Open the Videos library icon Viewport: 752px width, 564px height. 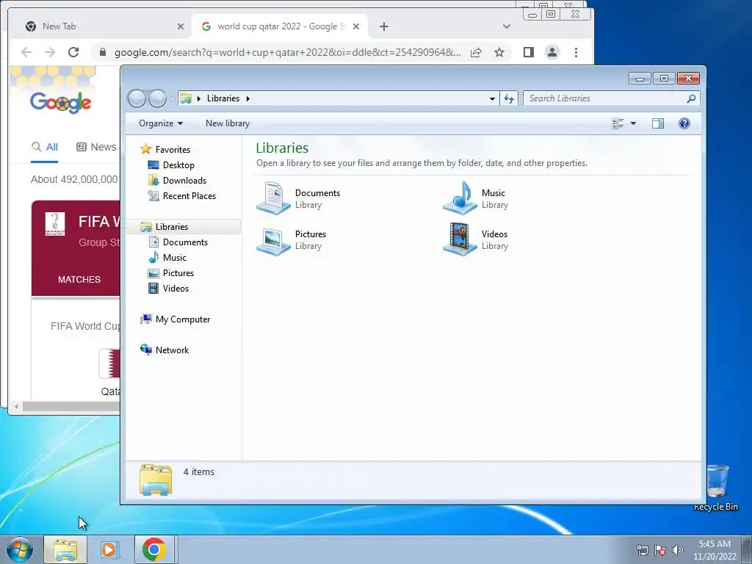click(x=460, y=239)
